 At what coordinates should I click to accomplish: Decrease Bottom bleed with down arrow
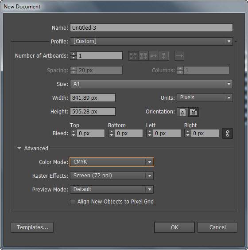[x=112, y=135]
